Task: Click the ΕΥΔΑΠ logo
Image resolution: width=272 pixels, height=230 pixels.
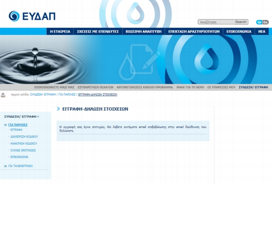Action: pyautogui.click(x=32, y=16)
